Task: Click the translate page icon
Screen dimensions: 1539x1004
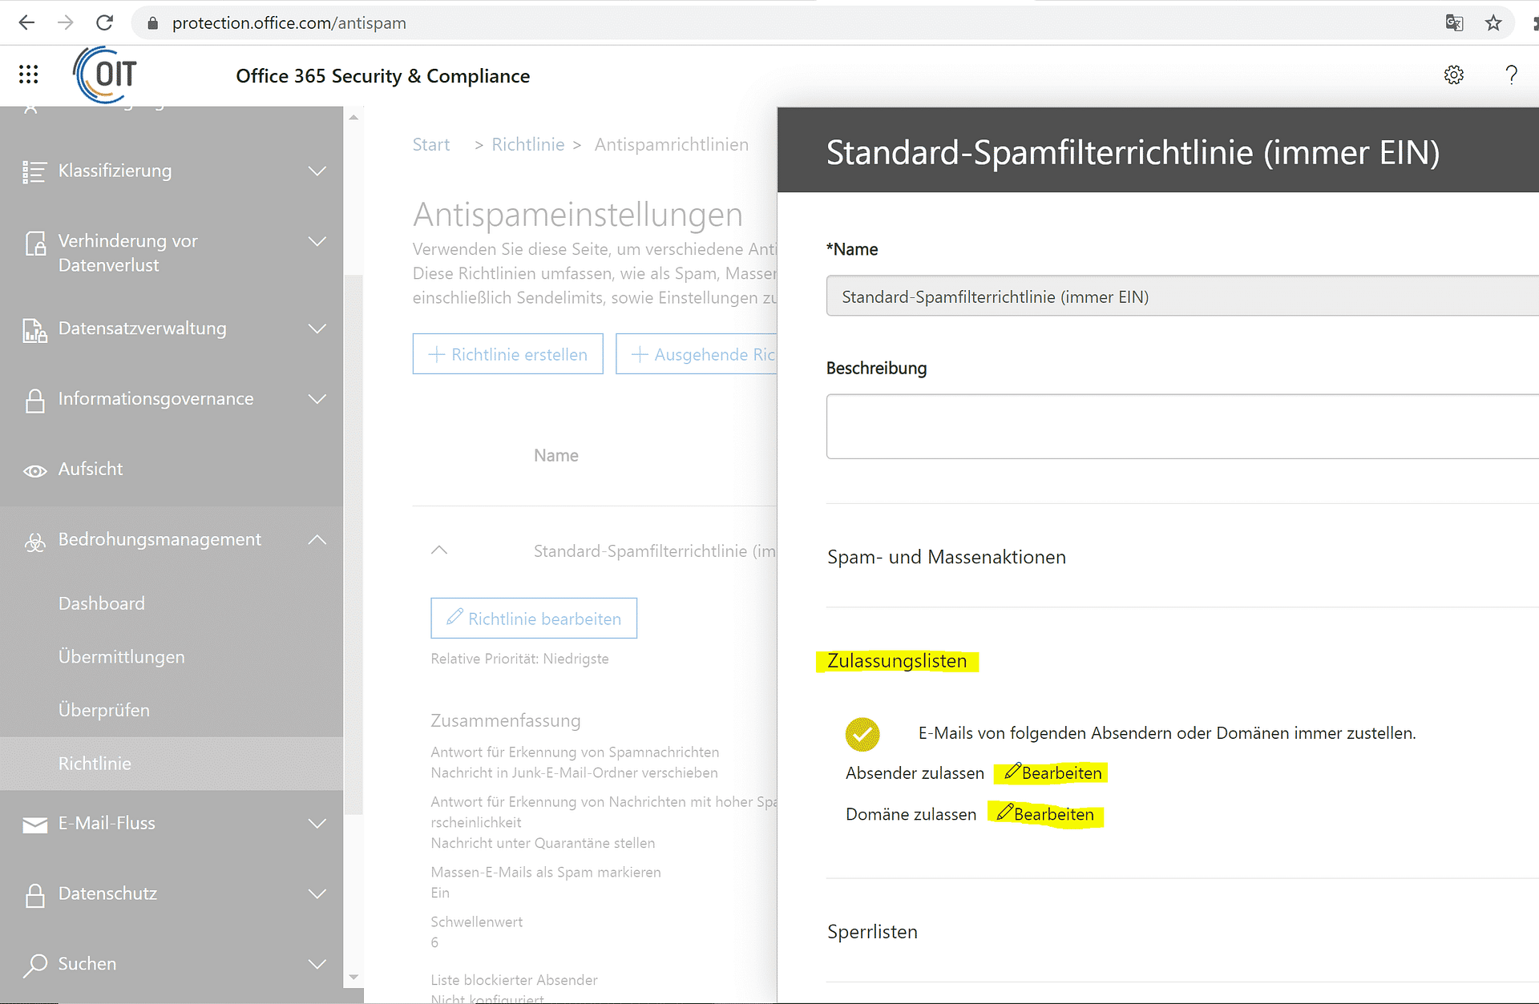Action: tap(1454, 22)
